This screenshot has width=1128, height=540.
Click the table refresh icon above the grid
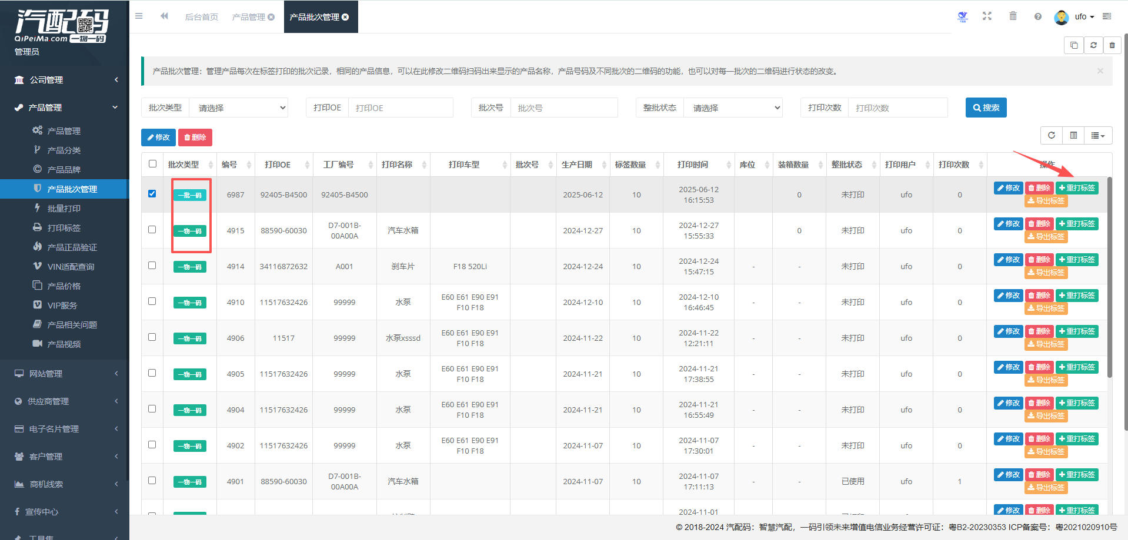point(1052,136)
